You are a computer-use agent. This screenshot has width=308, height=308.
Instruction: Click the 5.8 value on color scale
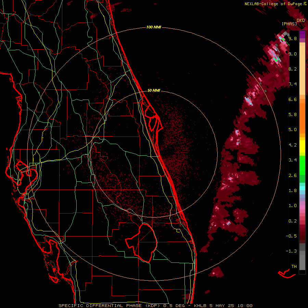coord(293,115)
